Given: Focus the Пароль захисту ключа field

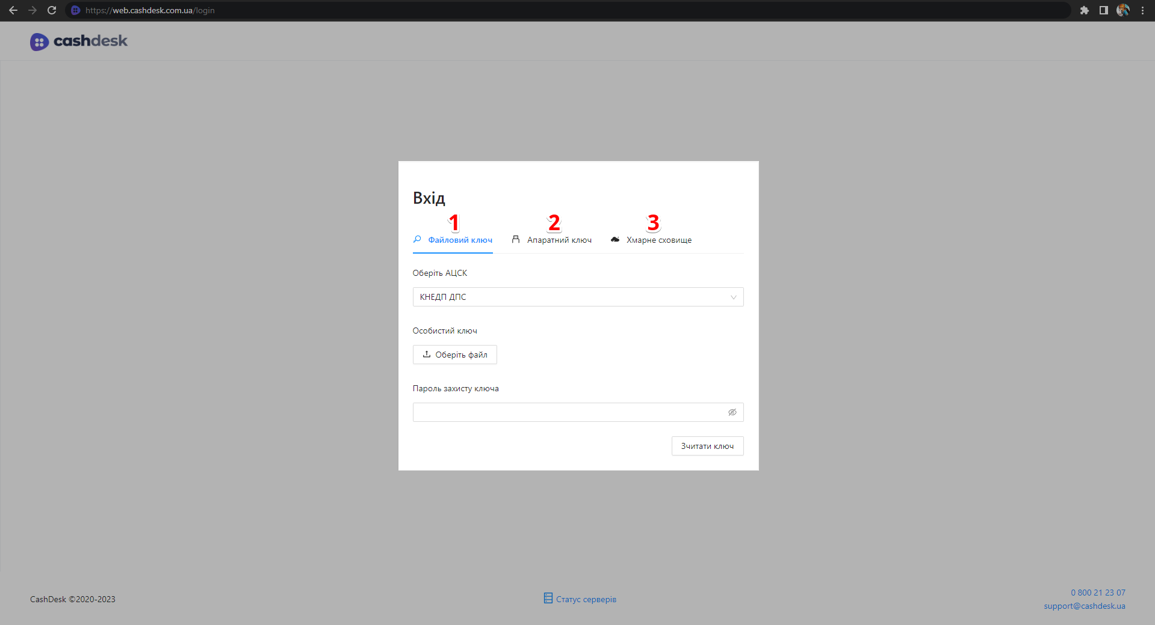Looking at the screenshot, I should click(569, 412).
